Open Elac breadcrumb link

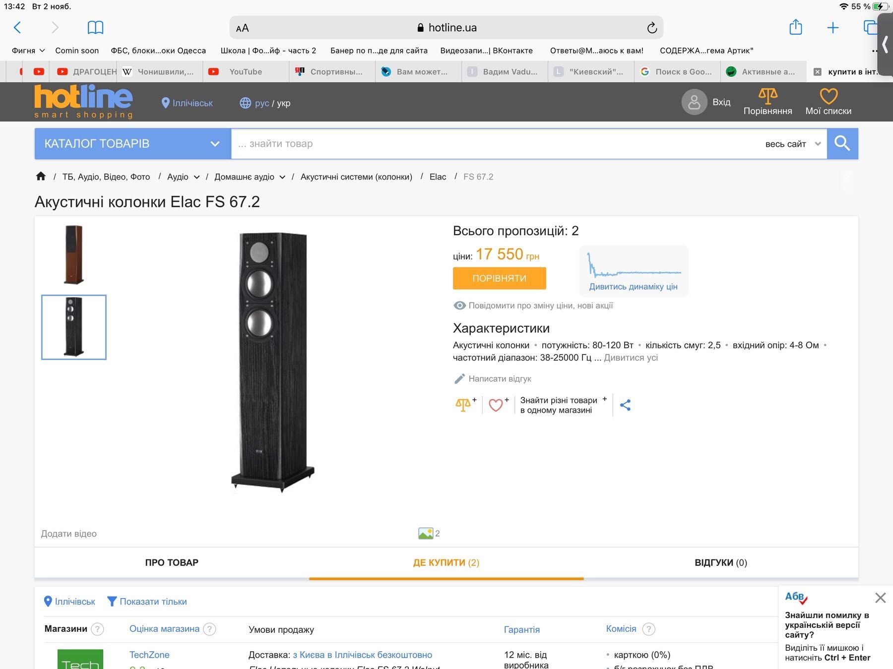point(438,177)
